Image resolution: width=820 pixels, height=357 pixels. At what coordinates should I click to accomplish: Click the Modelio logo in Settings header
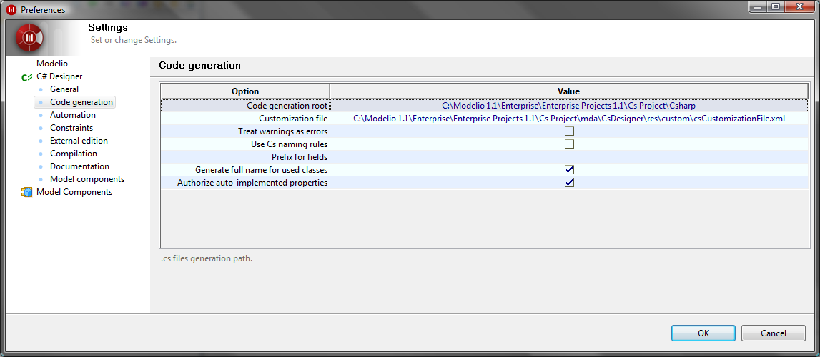coord(29,38)
